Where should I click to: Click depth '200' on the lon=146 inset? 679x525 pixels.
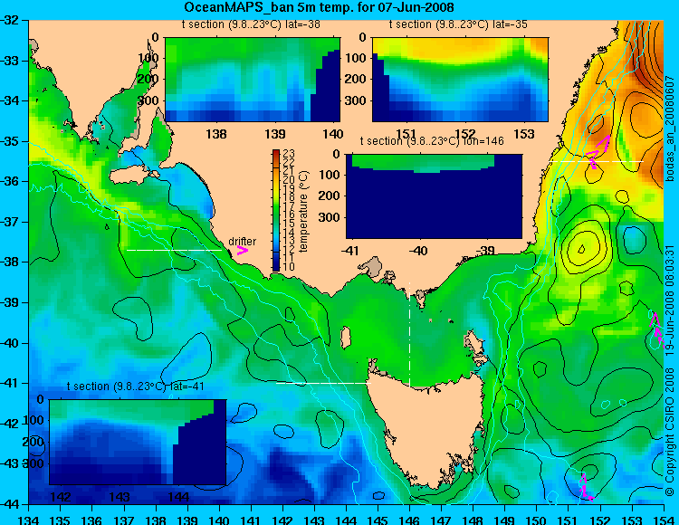pyautogui.click(x=330, y=196)
